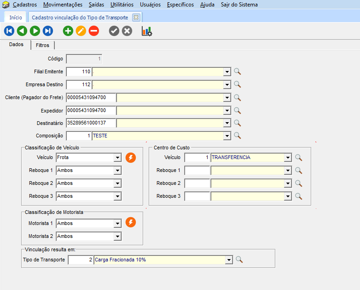The width and height of the screenshot is (360, 290).
Task: Expand Empresa Destino dropdown
Action: (227, 85)
